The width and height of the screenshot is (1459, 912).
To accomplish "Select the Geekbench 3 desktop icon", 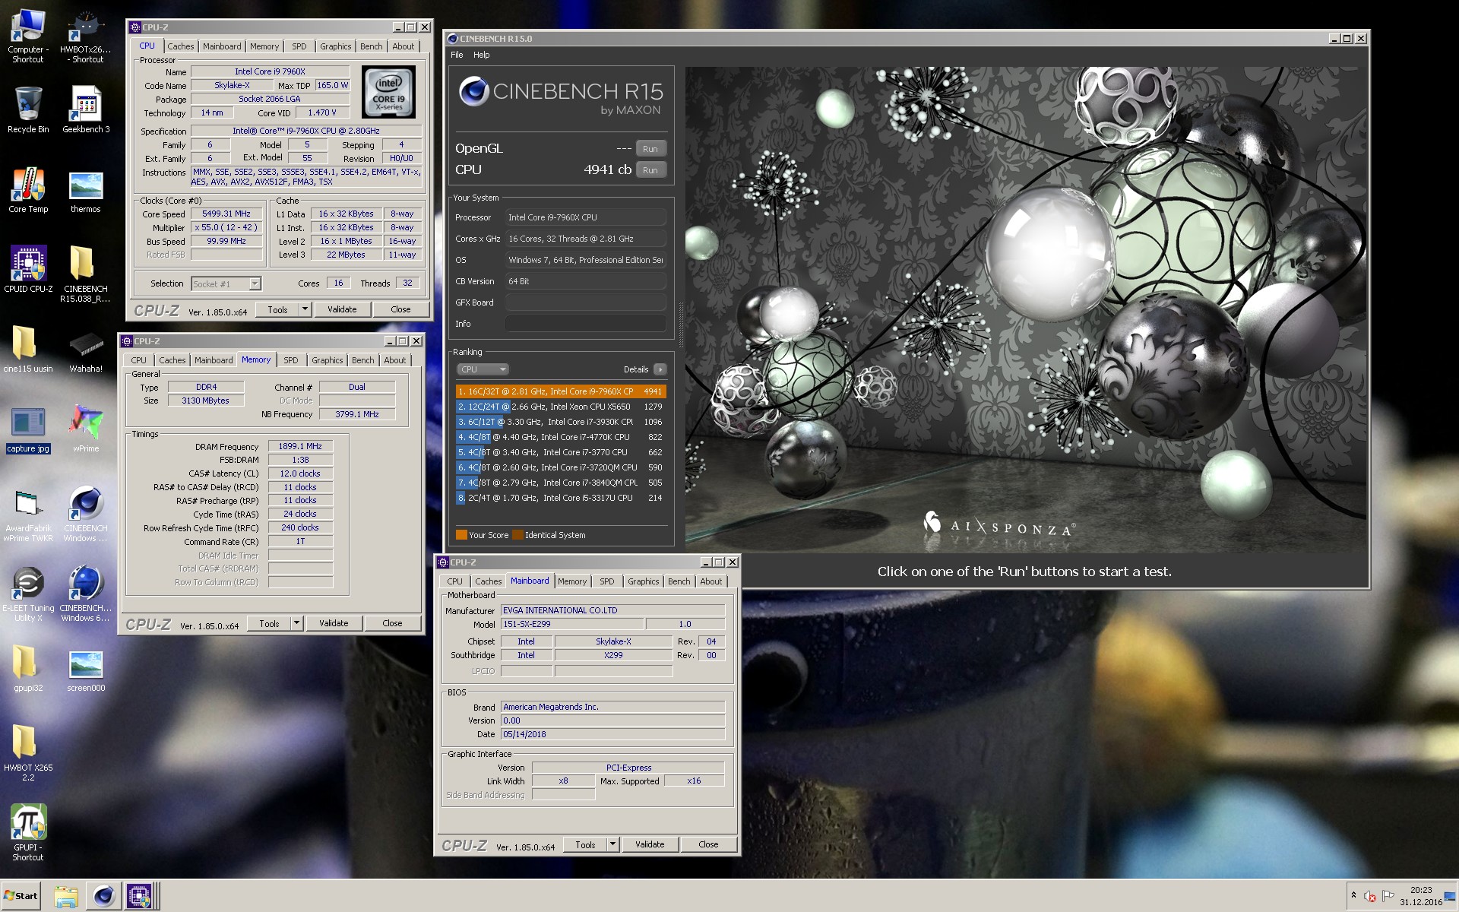I will pos(86,110).
